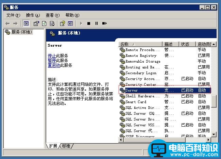The width and height of the screenshot is (221, 159).
Task: Maximize the 服务 window
Action: pos(208,7)
